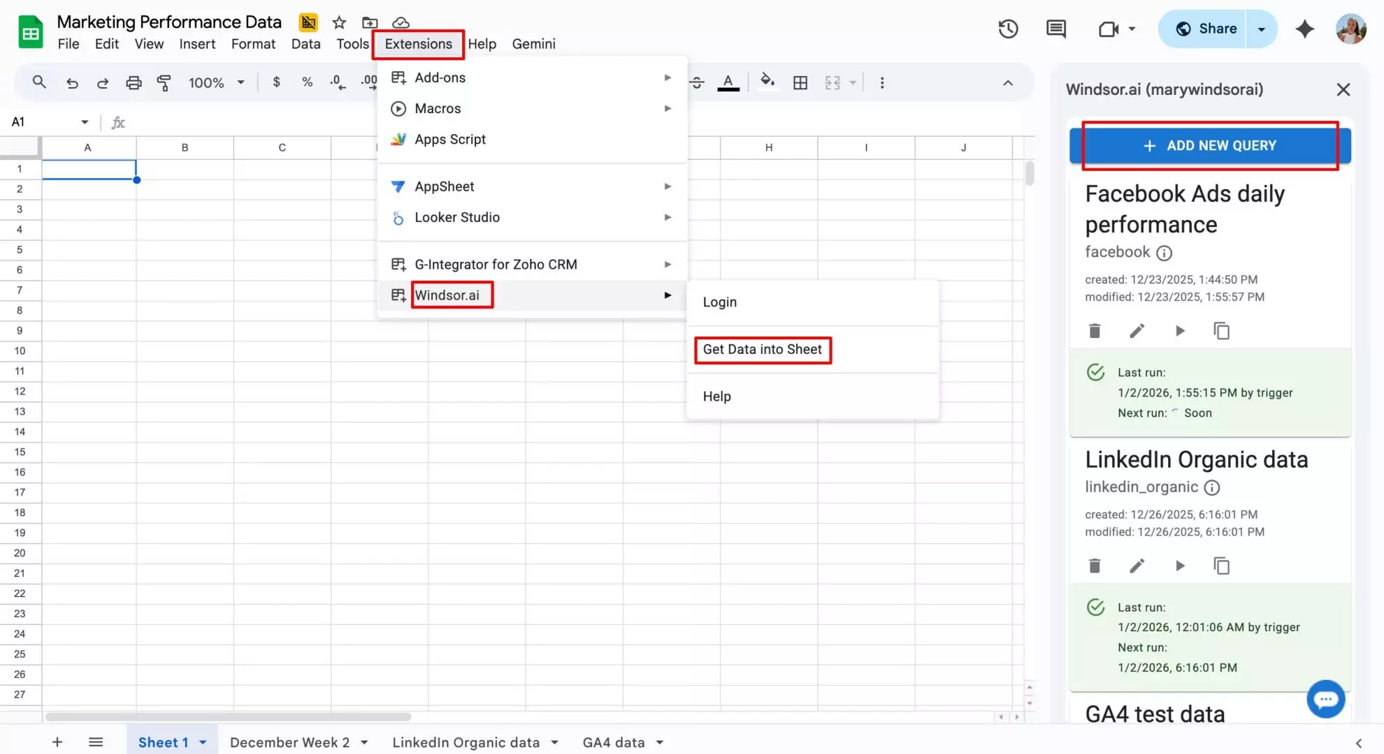
Task: Open version history from the clock icon
Action: 1007,29
